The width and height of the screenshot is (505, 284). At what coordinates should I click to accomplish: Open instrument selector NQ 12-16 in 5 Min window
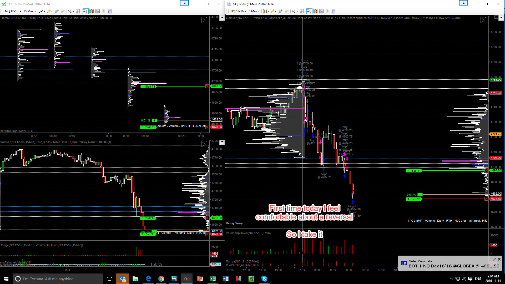(238, 11)
